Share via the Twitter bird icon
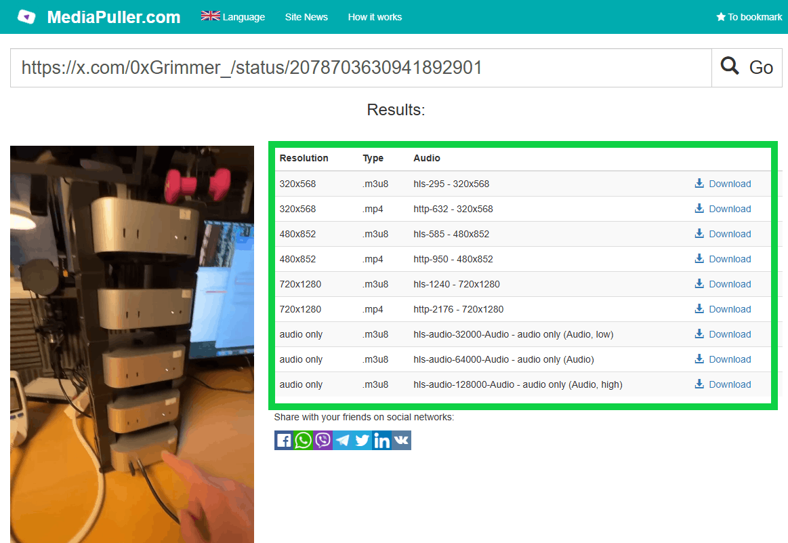 click(362, 441)
